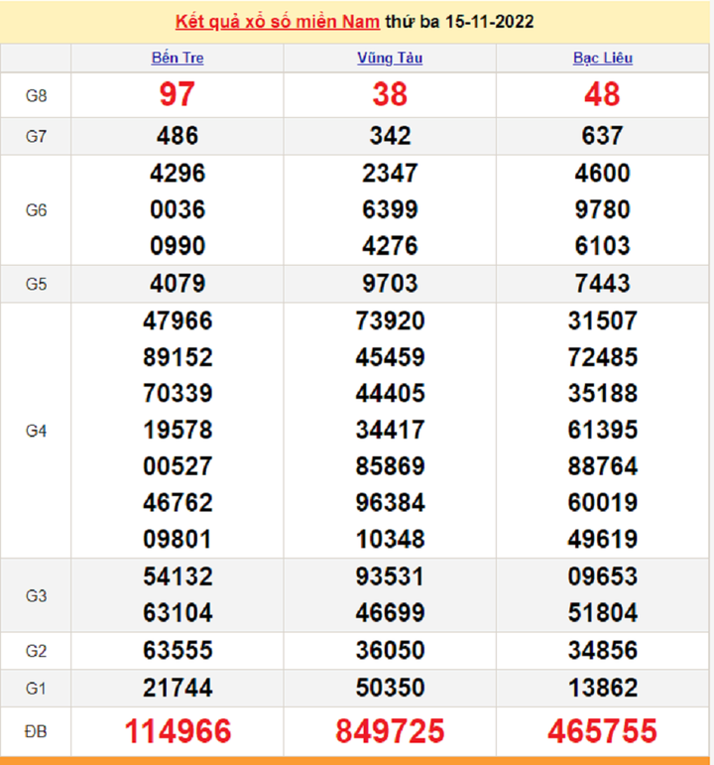This screenshot has height=765, width=714.
Task: Select Bến Tre special prize number 114966
Action: coord(178,732)
